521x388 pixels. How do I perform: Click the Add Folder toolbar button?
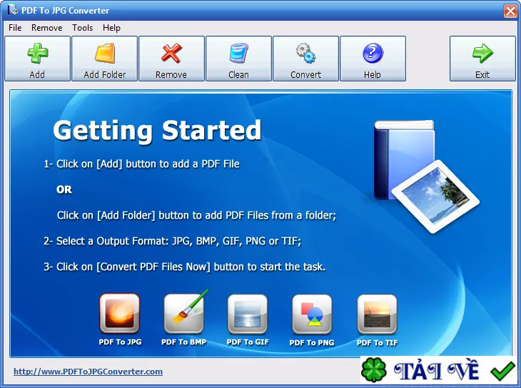[x=105, y=59]
